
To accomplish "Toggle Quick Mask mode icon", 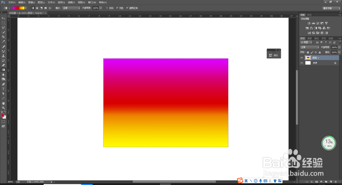I will point(3,121).
